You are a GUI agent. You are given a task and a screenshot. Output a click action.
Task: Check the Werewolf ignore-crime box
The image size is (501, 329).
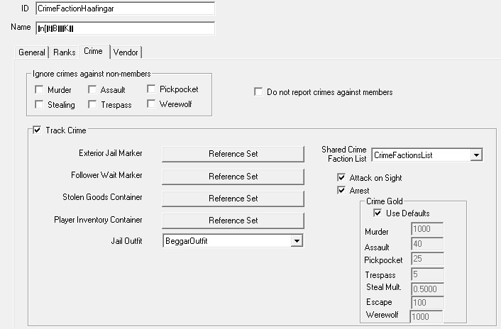click(152, 104)
